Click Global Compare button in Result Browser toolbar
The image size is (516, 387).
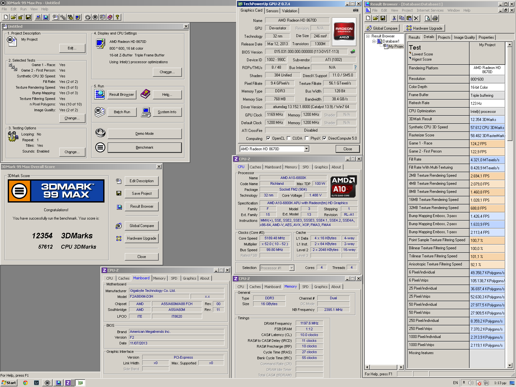(x=382, y=28)
